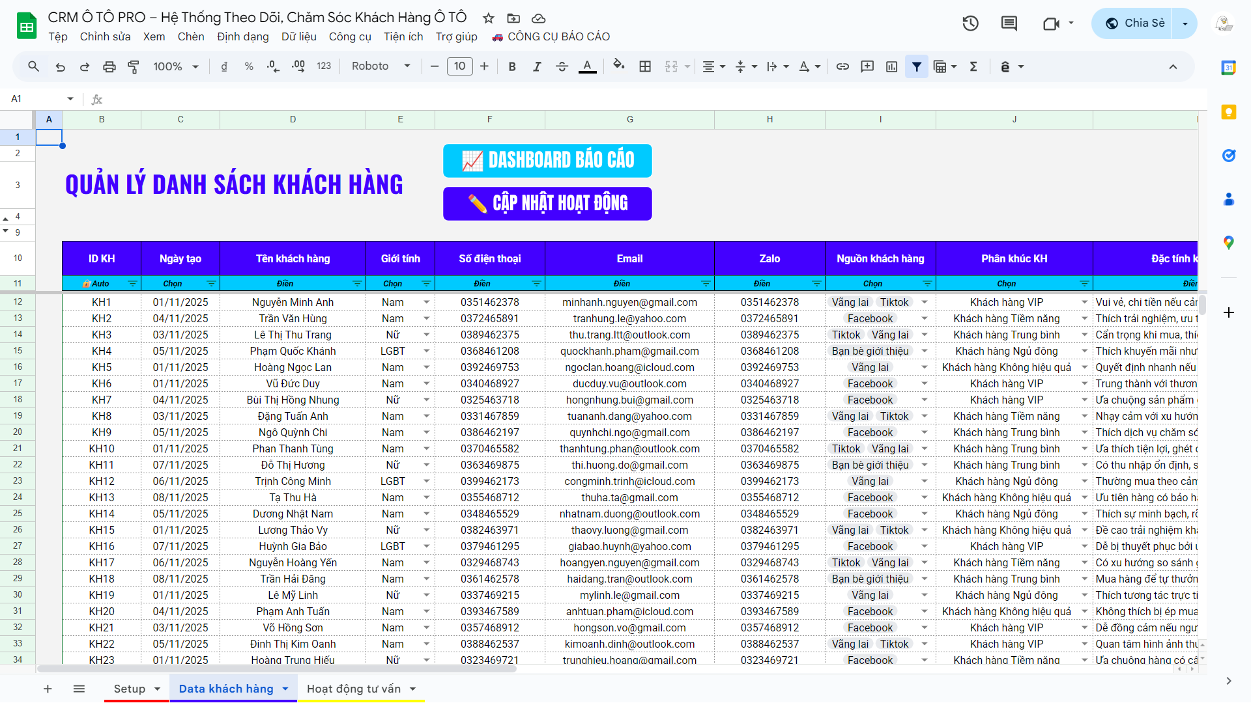Open Google Keep sidebar icon
Viewport: 1251px width, 703px height.
coord(1229,111)
